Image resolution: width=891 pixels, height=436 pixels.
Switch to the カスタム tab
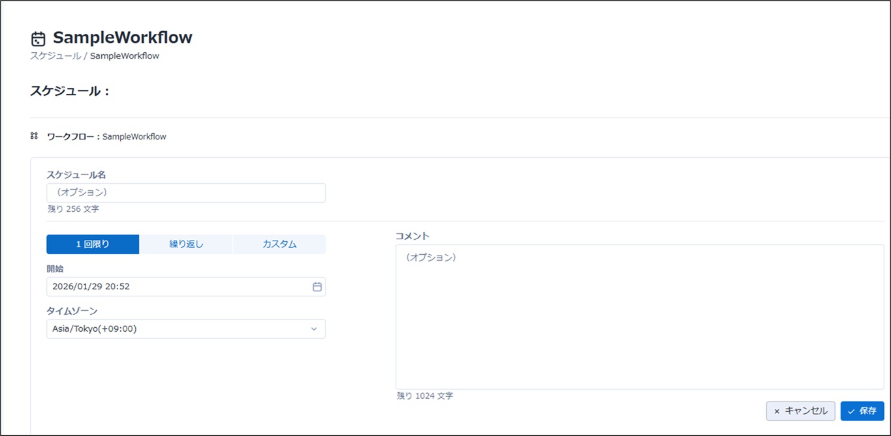click(279, 244)
